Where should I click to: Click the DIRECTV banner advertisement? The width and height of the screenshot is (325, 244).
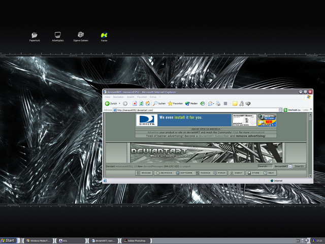[183, 120]
